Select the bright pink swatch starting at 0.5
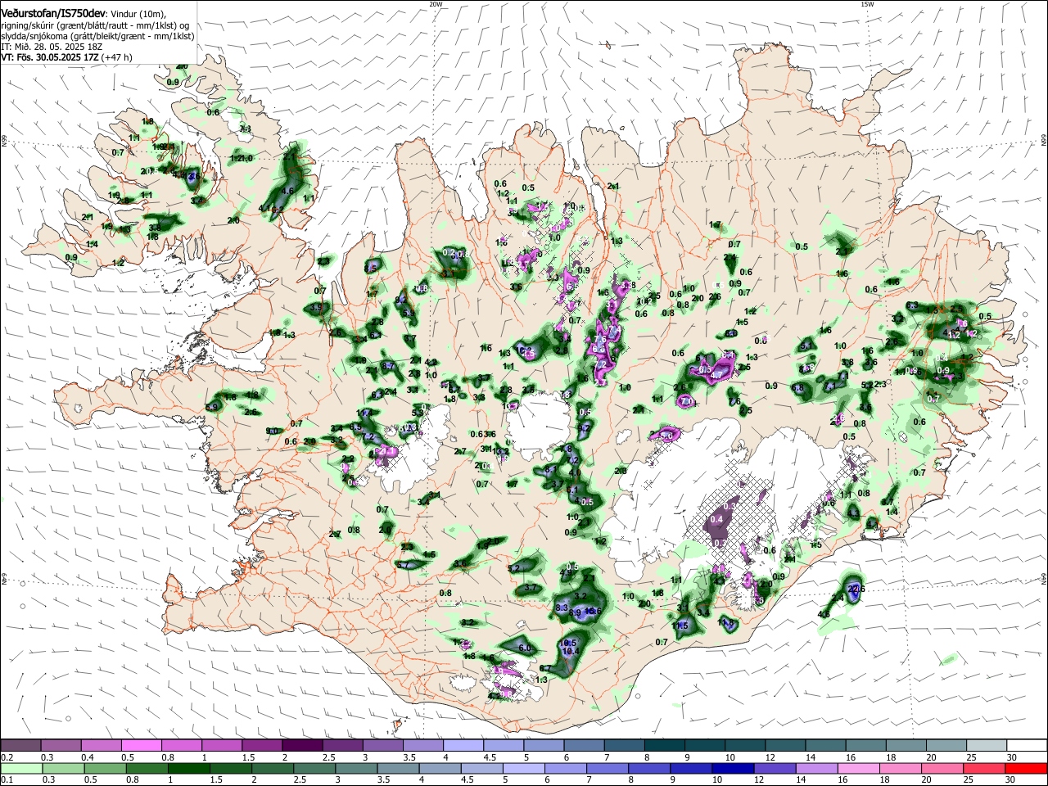The height and width of the screenshot is (786, 1048). point(141,746)
